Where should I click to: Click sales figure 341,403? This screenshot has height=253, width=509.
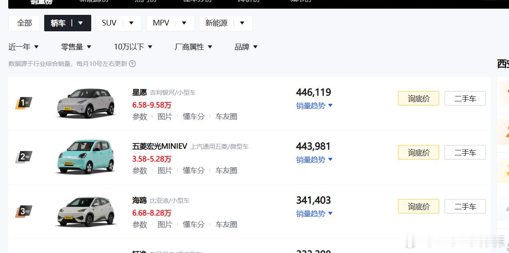point(313,200)
